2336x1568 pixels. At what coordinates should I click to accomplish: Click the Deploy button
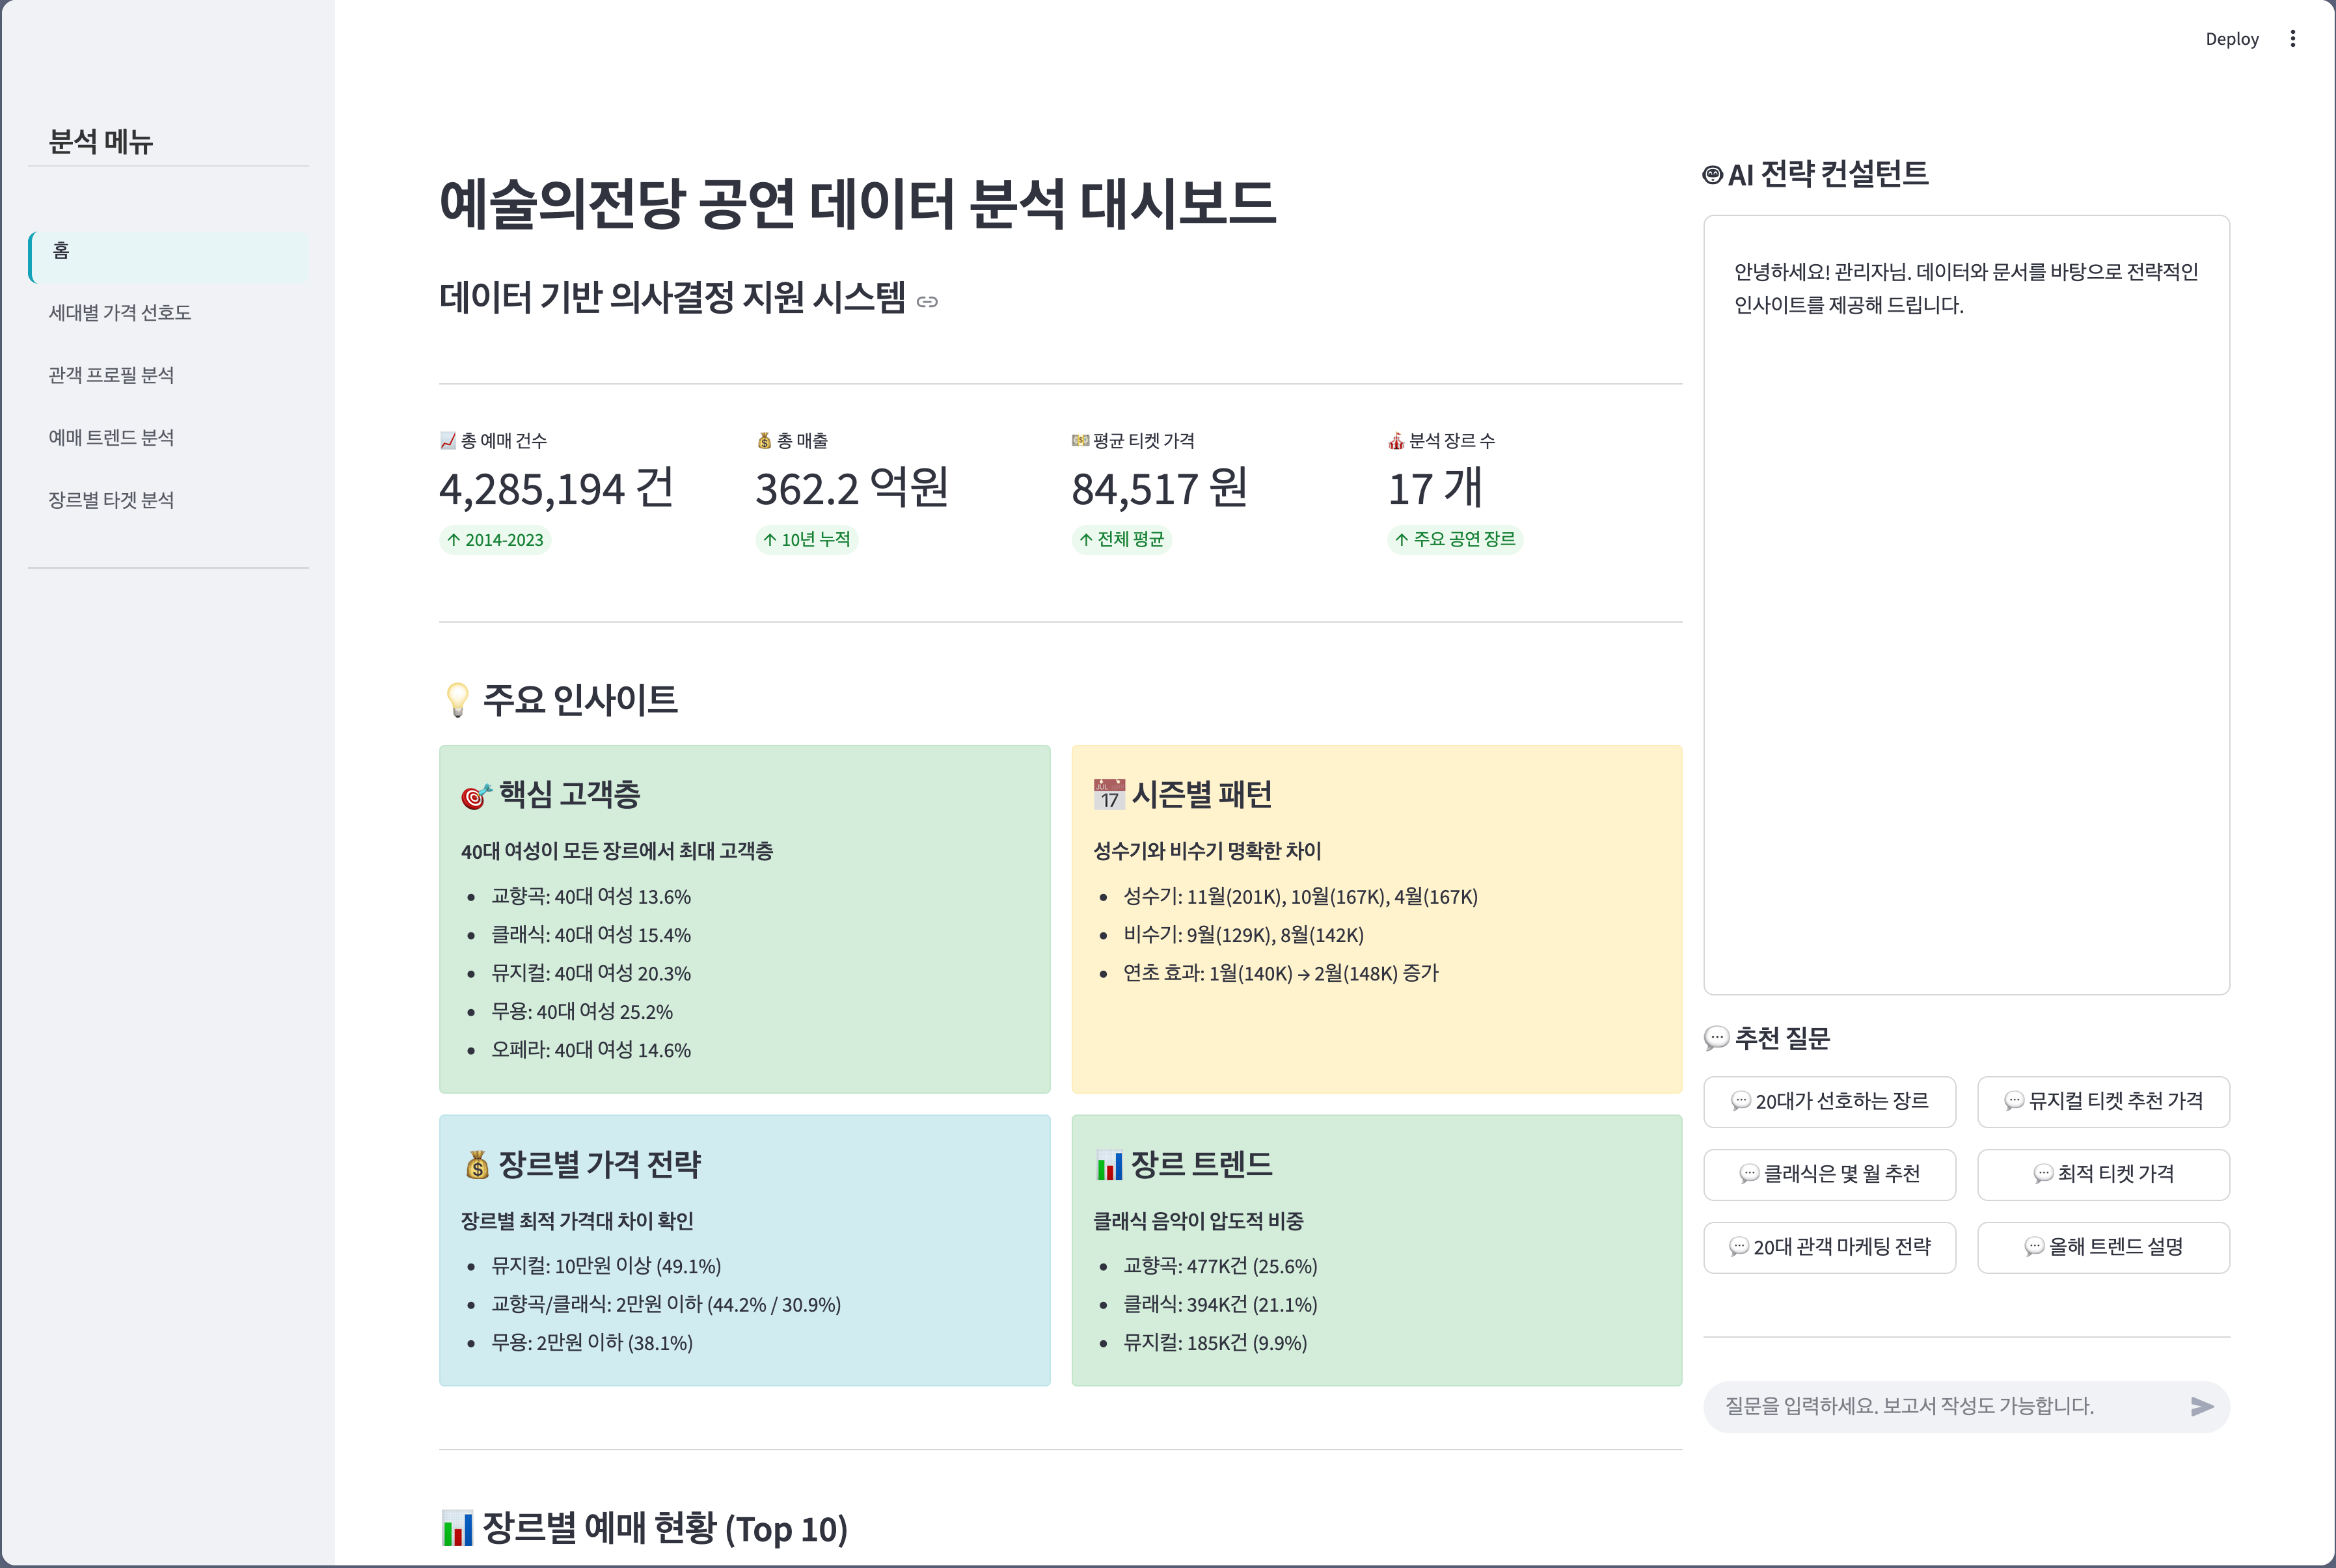click(x=2232, y=39)
